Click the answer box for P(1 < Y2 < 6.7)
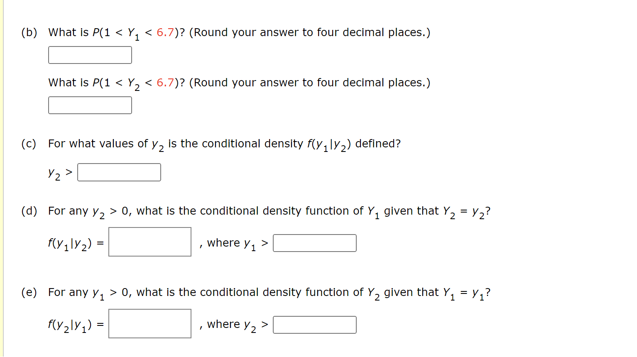Screen dimensions: 637x357 pos(90,105)
